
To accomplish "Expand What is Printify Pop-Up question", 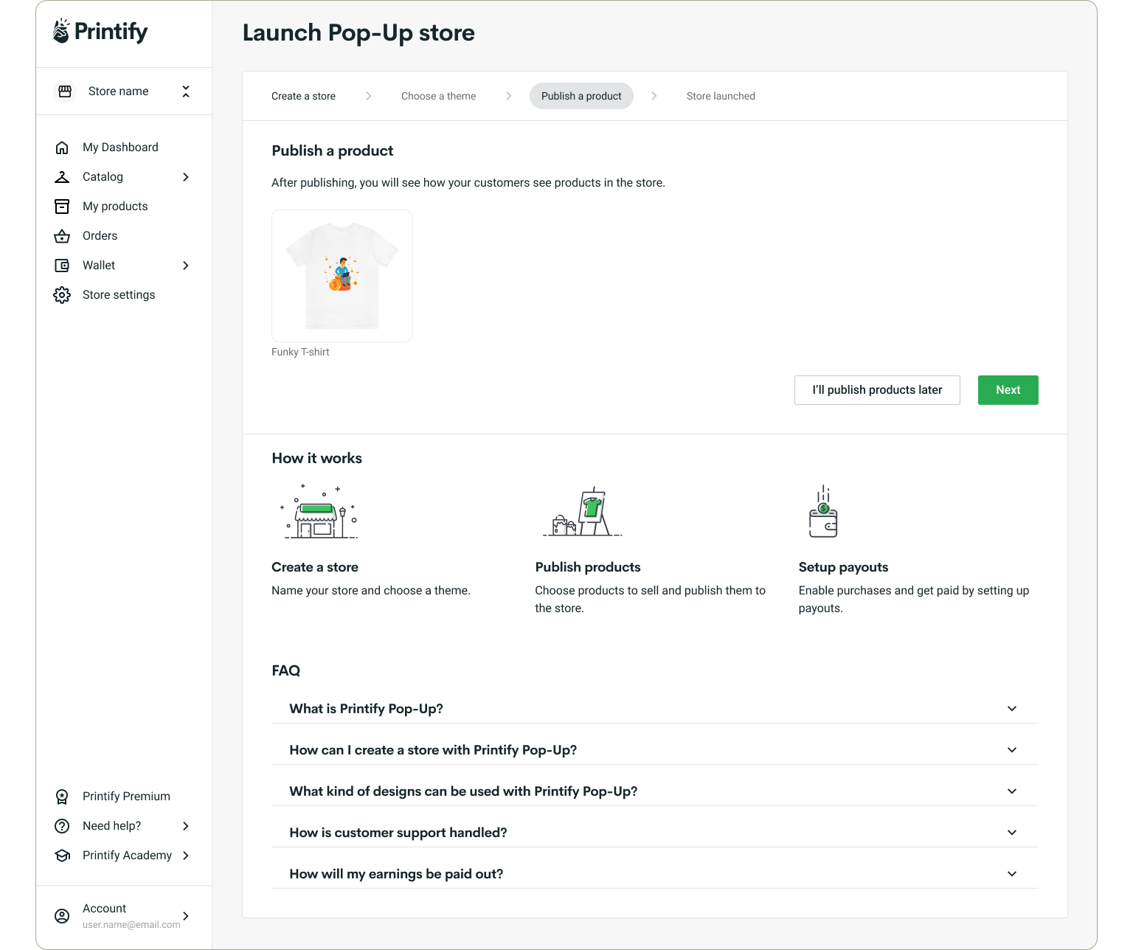I will [655, 709].
